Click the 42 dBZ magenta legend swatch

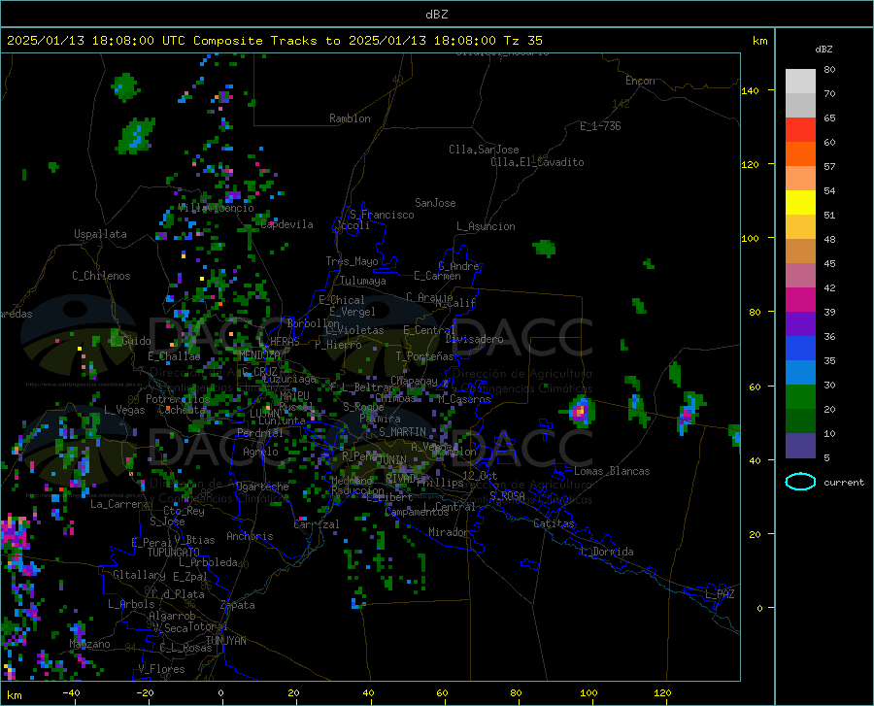point(800,299)
